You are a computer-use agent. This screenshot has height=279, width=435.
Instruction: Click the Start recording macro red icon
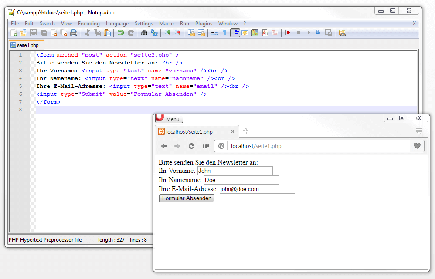[x=288, y=33]
